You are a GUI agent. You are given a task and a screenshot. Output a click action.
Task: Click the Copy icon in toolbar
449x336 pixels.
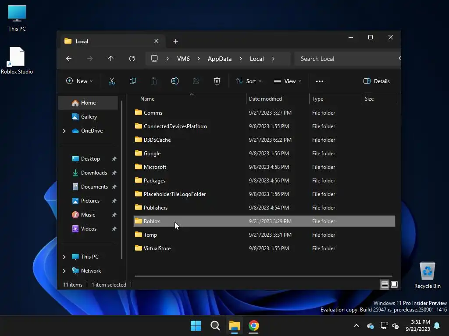pos(132,81)
